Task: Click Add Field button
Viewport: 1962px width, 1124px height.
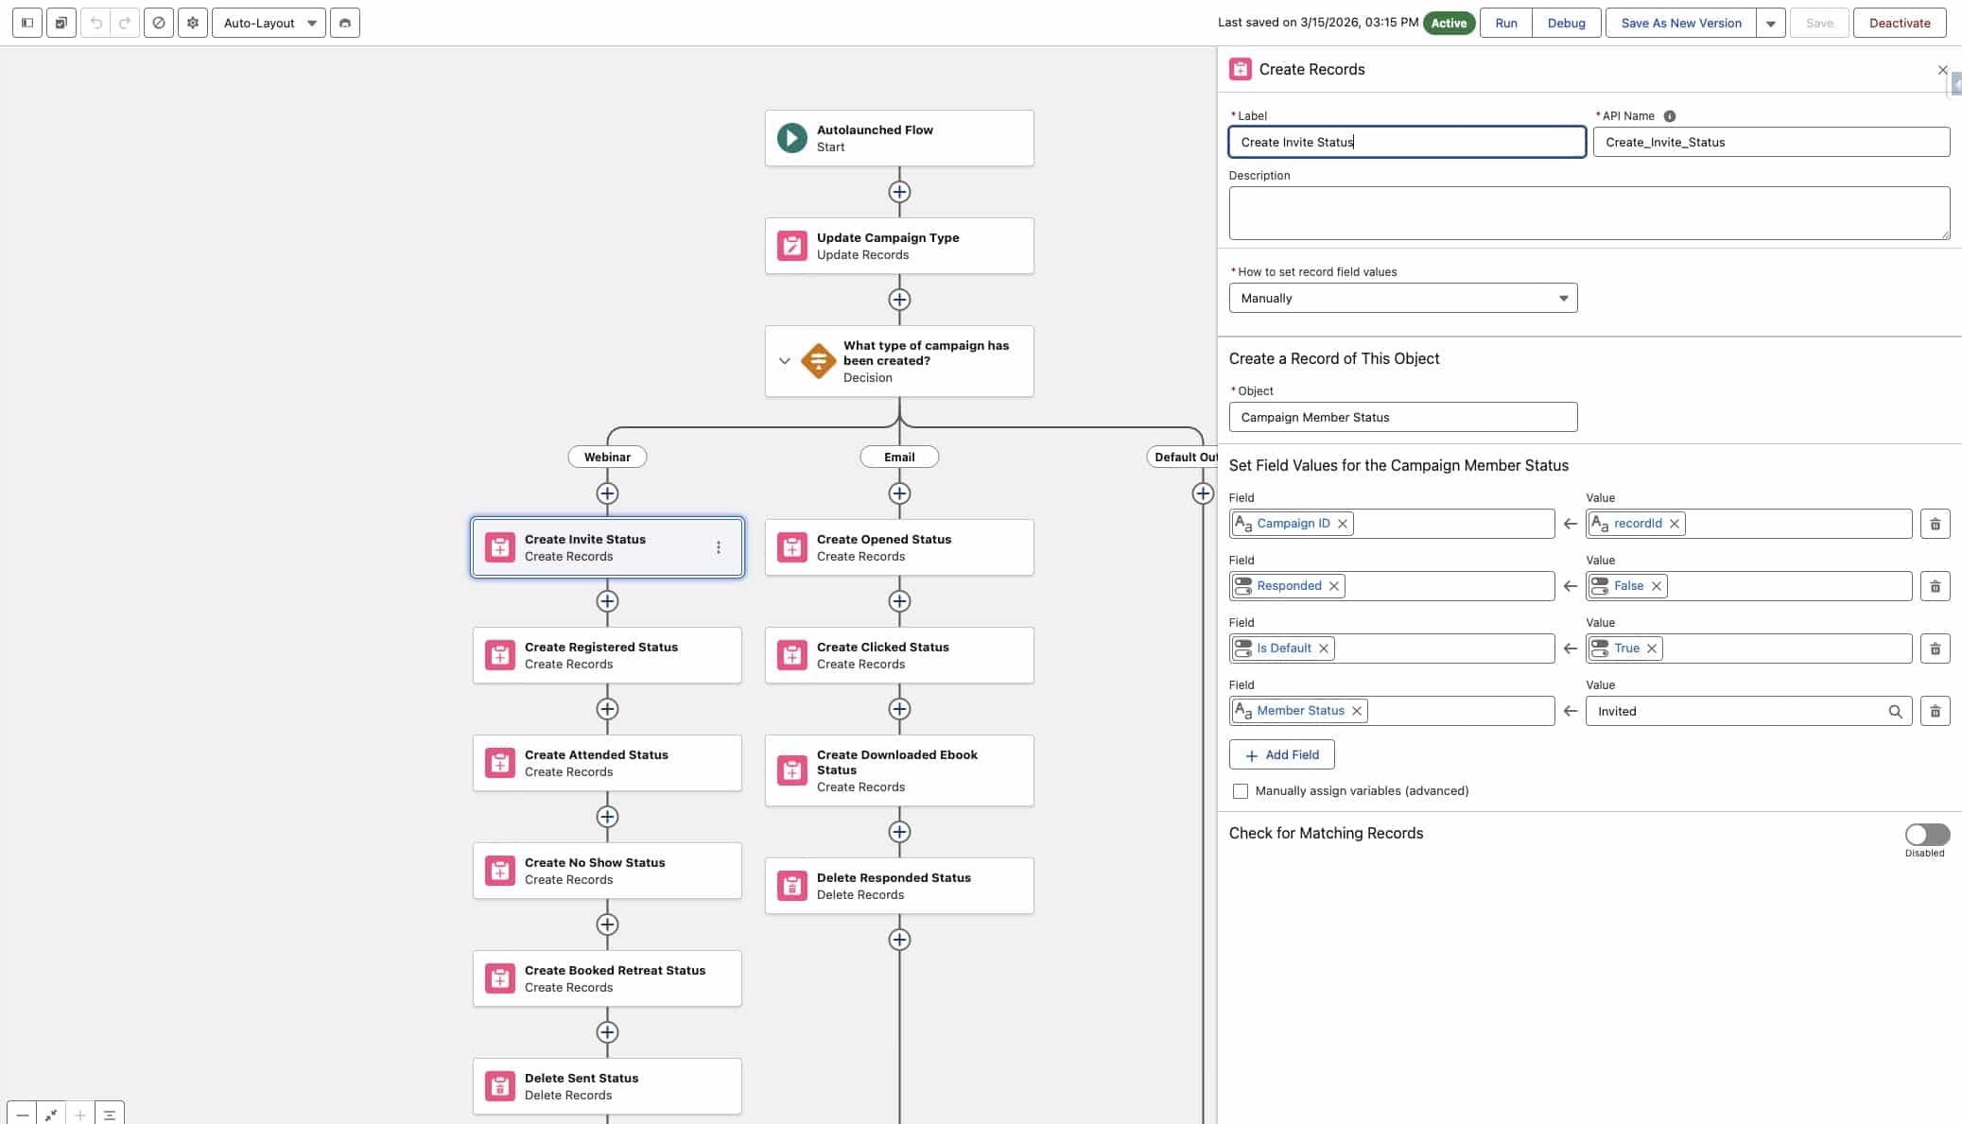Action: click(x=1281, y=755)
